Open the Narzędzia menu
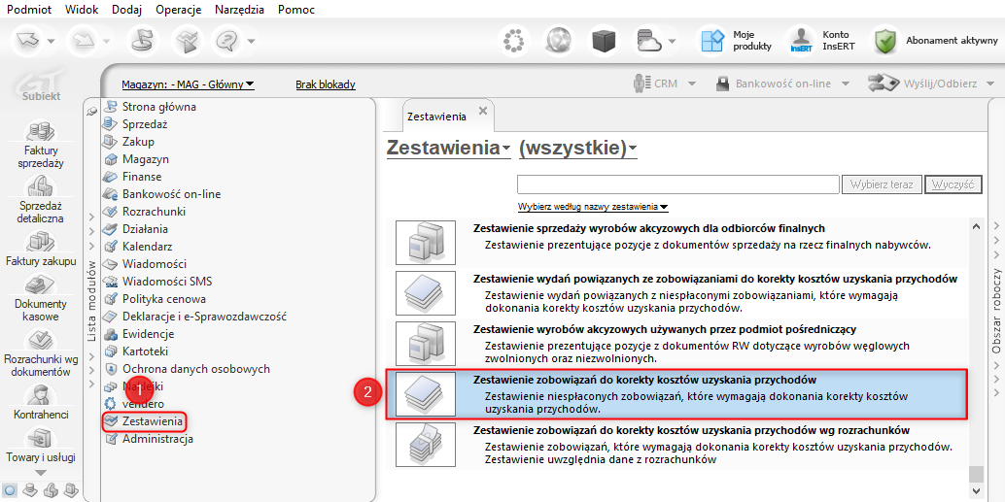 point(240,10)
